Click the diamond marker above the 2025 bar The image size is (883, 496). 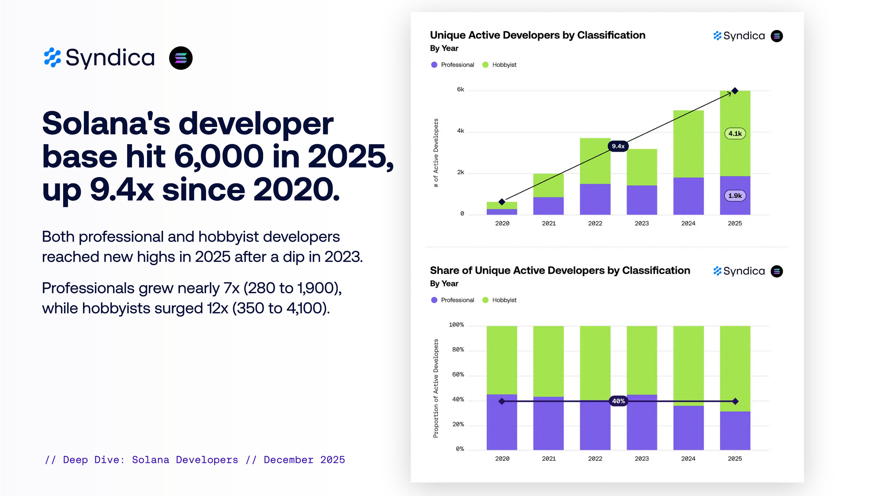pos(735,91)
